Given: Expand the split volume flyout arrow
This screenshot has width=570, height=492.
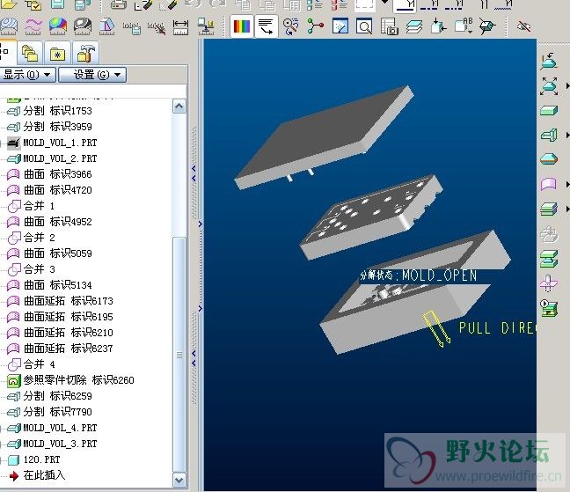Looking at the screenshot, I should point(567,209).
